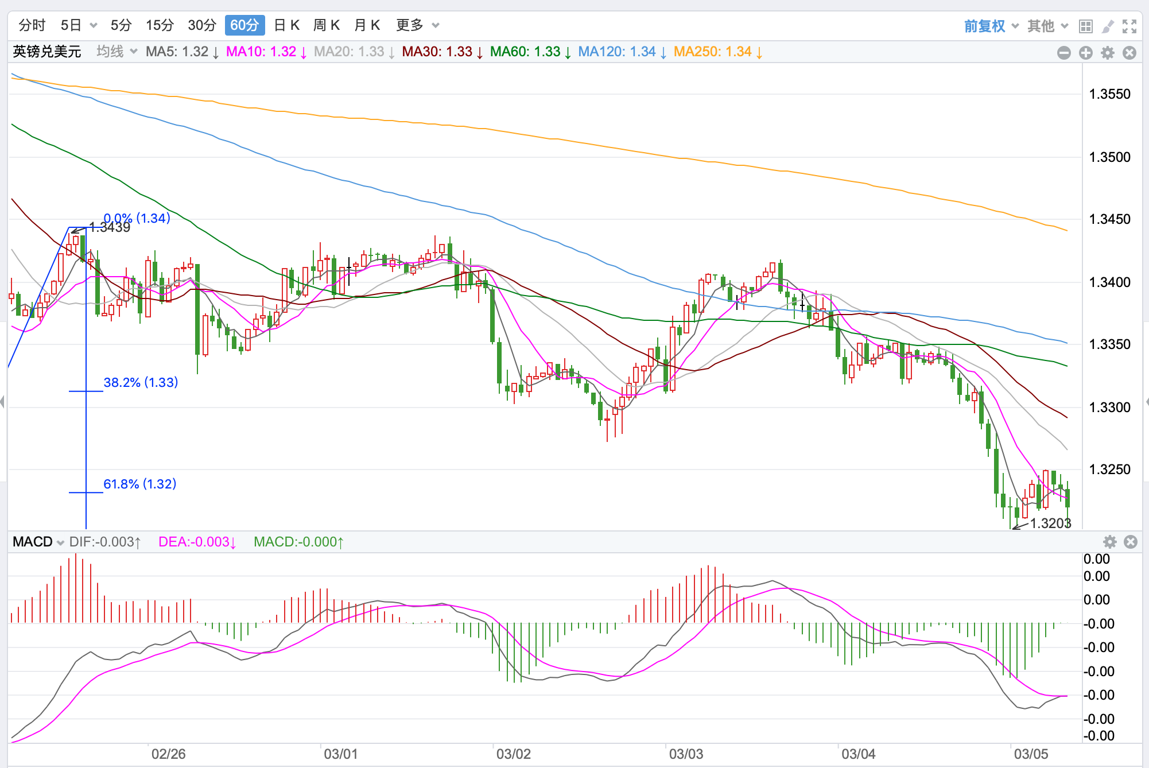
Task: Open the multi-chart grid layout icon
Action: tap(1085, 26)
